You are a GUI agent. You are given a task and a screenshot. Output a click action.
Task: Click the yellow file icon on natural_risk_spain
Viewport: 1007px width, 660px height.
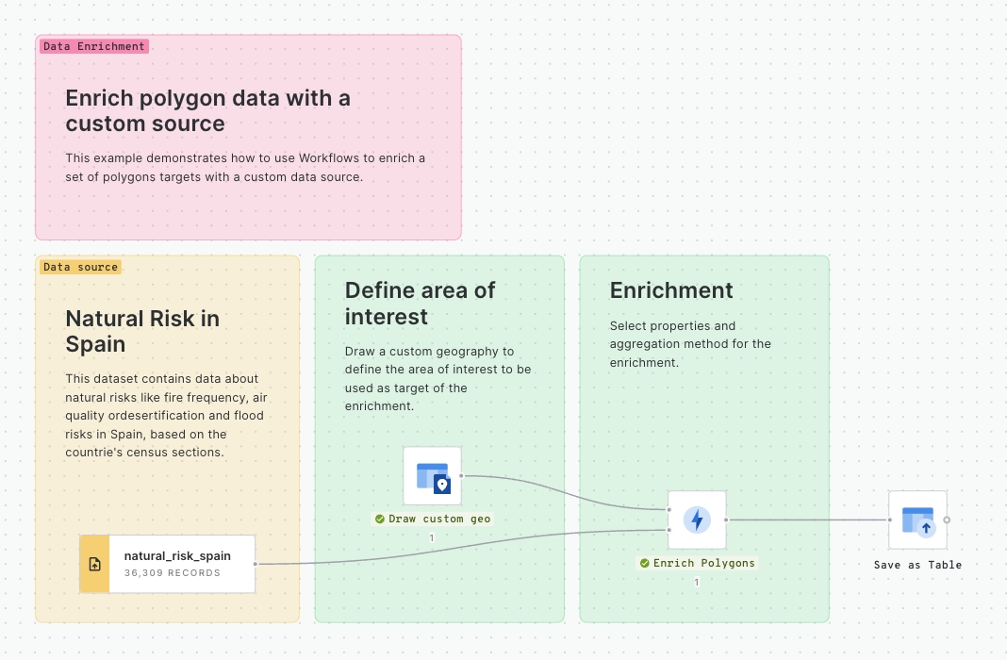[x=94, y=565]
